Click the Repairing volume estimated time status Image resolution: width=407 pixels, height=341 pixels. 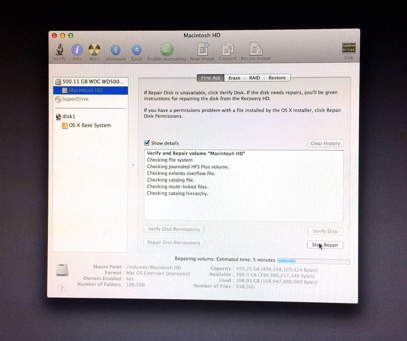pos(225,259)
